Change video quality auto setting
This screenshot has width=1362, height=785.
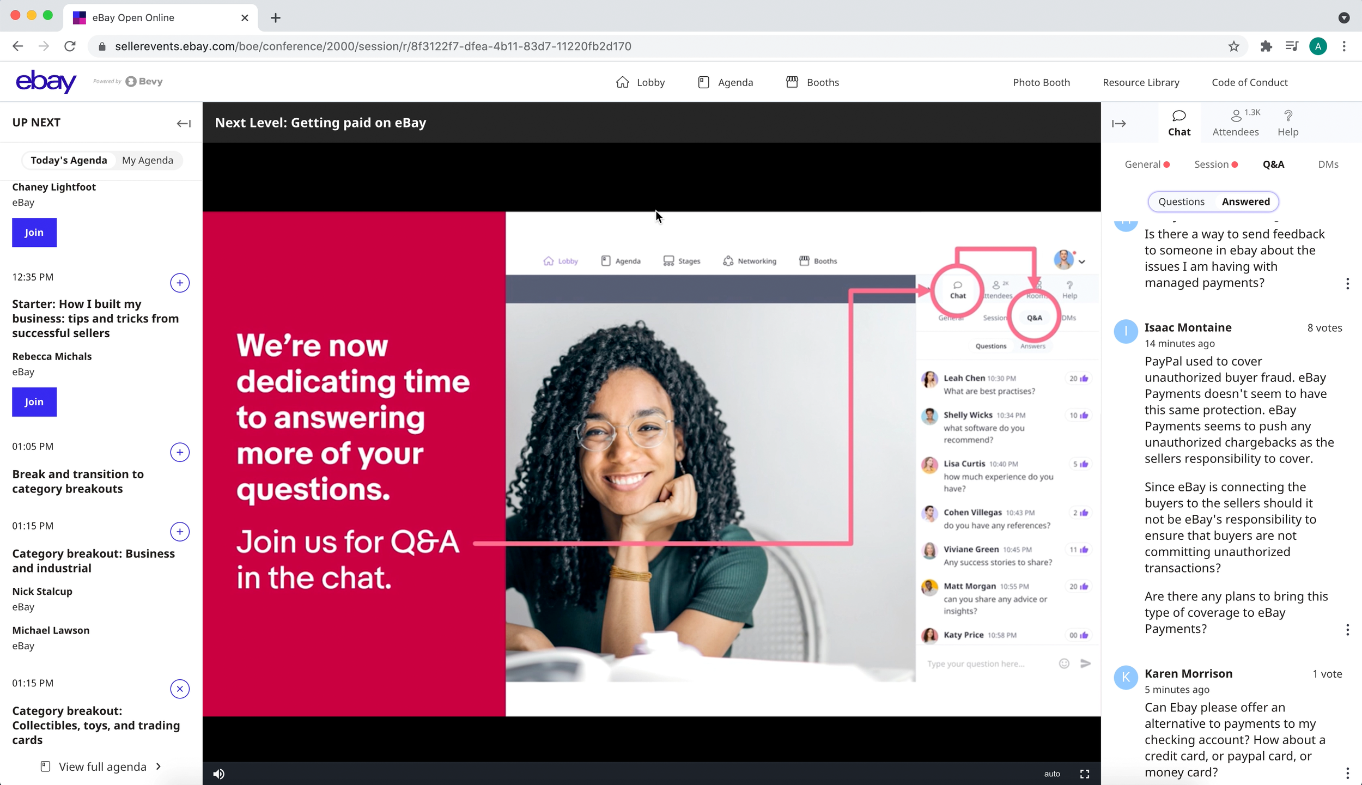tap(1051, 774)
